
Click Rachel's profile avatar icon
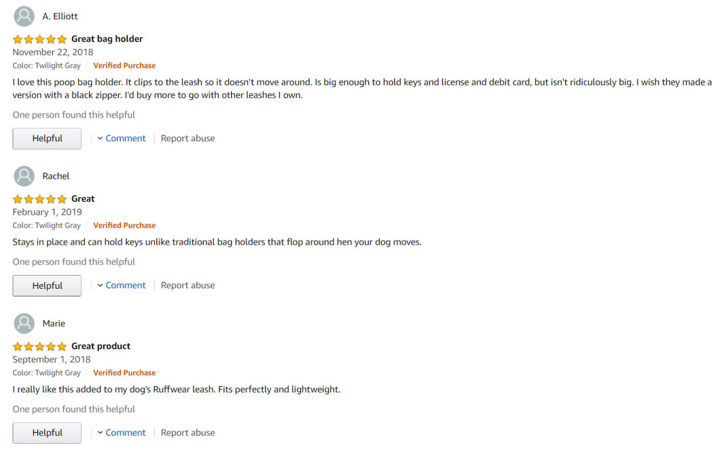coord(24,176)
